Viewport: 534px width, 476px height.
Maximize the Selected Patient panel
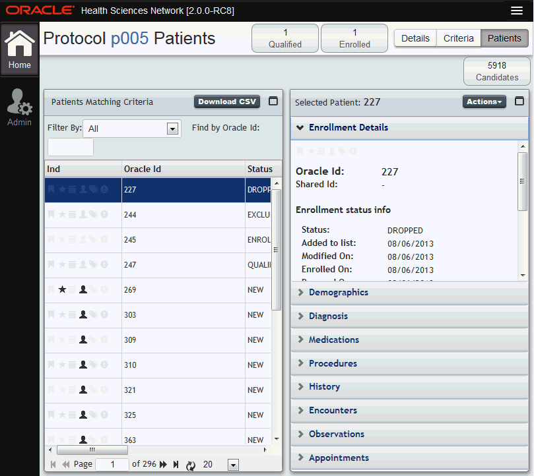(519, 101)
